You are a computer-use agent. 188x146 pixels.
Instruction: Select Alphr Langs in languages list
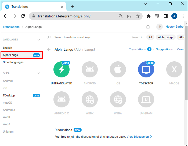[21, 55]
